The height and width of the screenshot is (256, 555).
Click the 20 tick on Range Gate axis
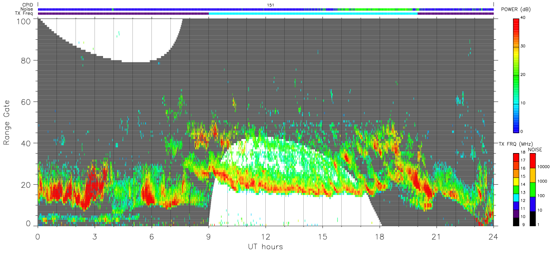26,185
